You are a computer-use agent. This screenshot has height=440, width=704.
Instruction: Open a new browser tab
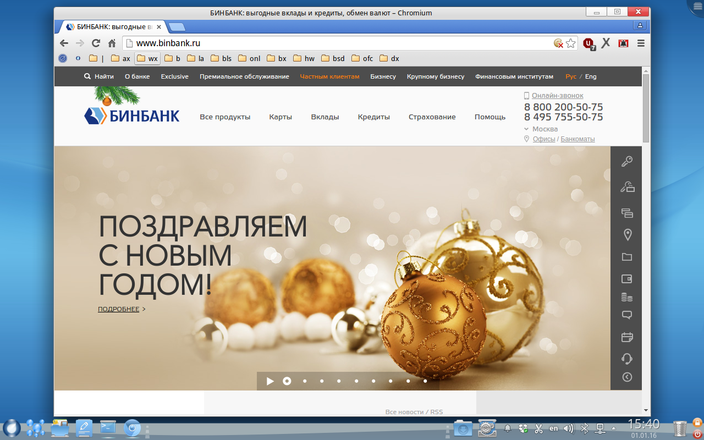[177, 26]
